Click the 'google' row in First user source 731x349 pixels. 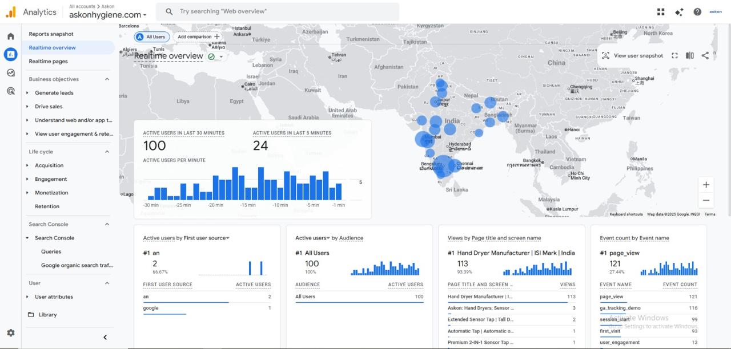tap(207, 308)
